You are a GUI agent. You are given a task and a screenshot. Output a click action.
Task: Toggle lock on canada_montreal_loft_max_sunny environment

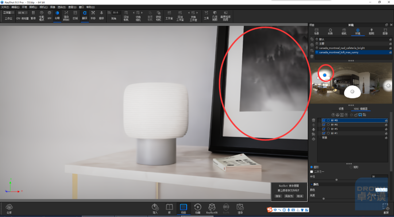(x=390, y=52)
